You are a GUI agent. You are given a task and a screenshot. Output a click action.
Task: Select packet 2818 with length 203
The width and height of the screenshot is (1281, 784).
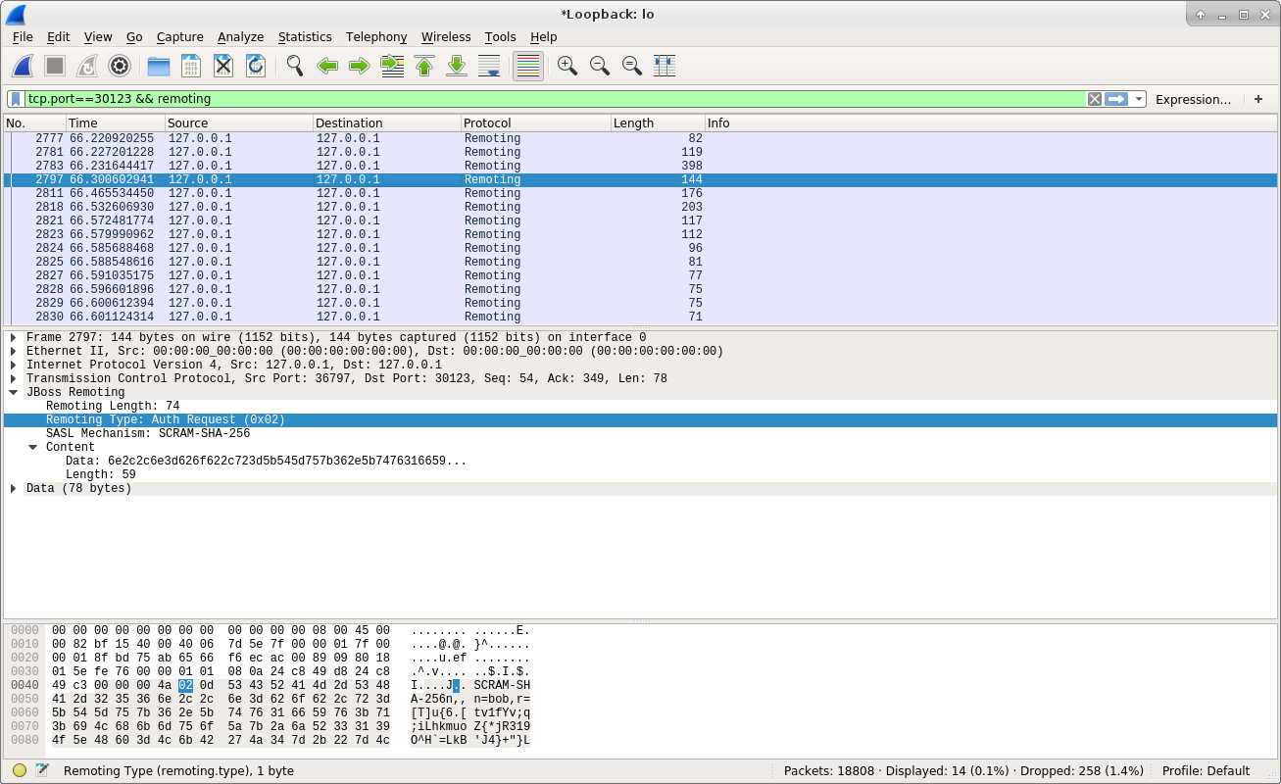point(640,207)
